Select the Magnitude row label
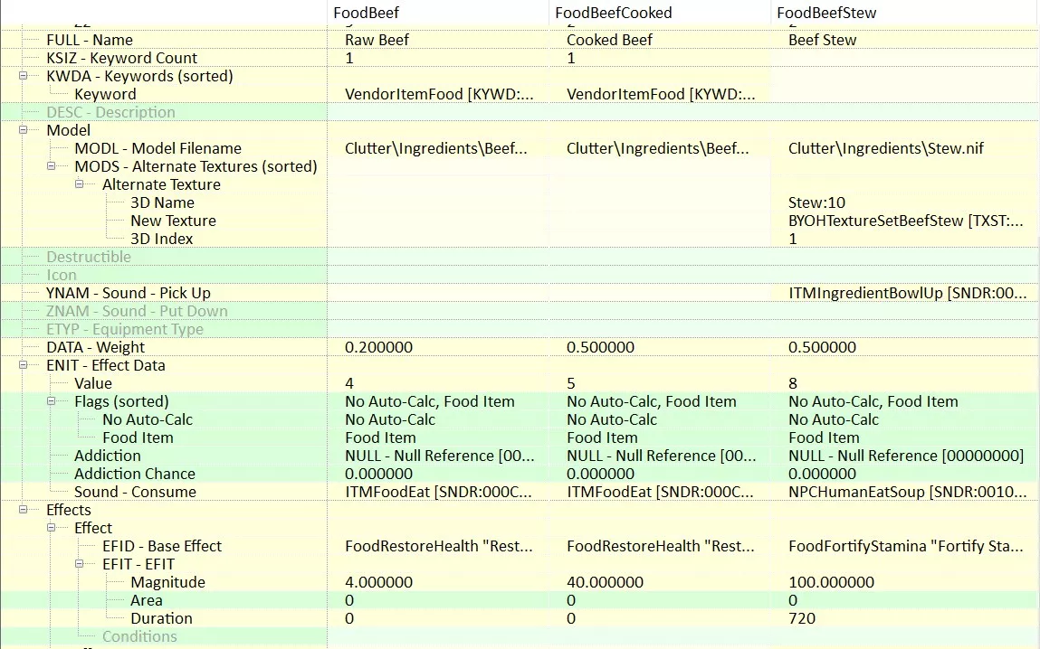The height and width of the screenshot is (649, 1040). tap(167, 582)
